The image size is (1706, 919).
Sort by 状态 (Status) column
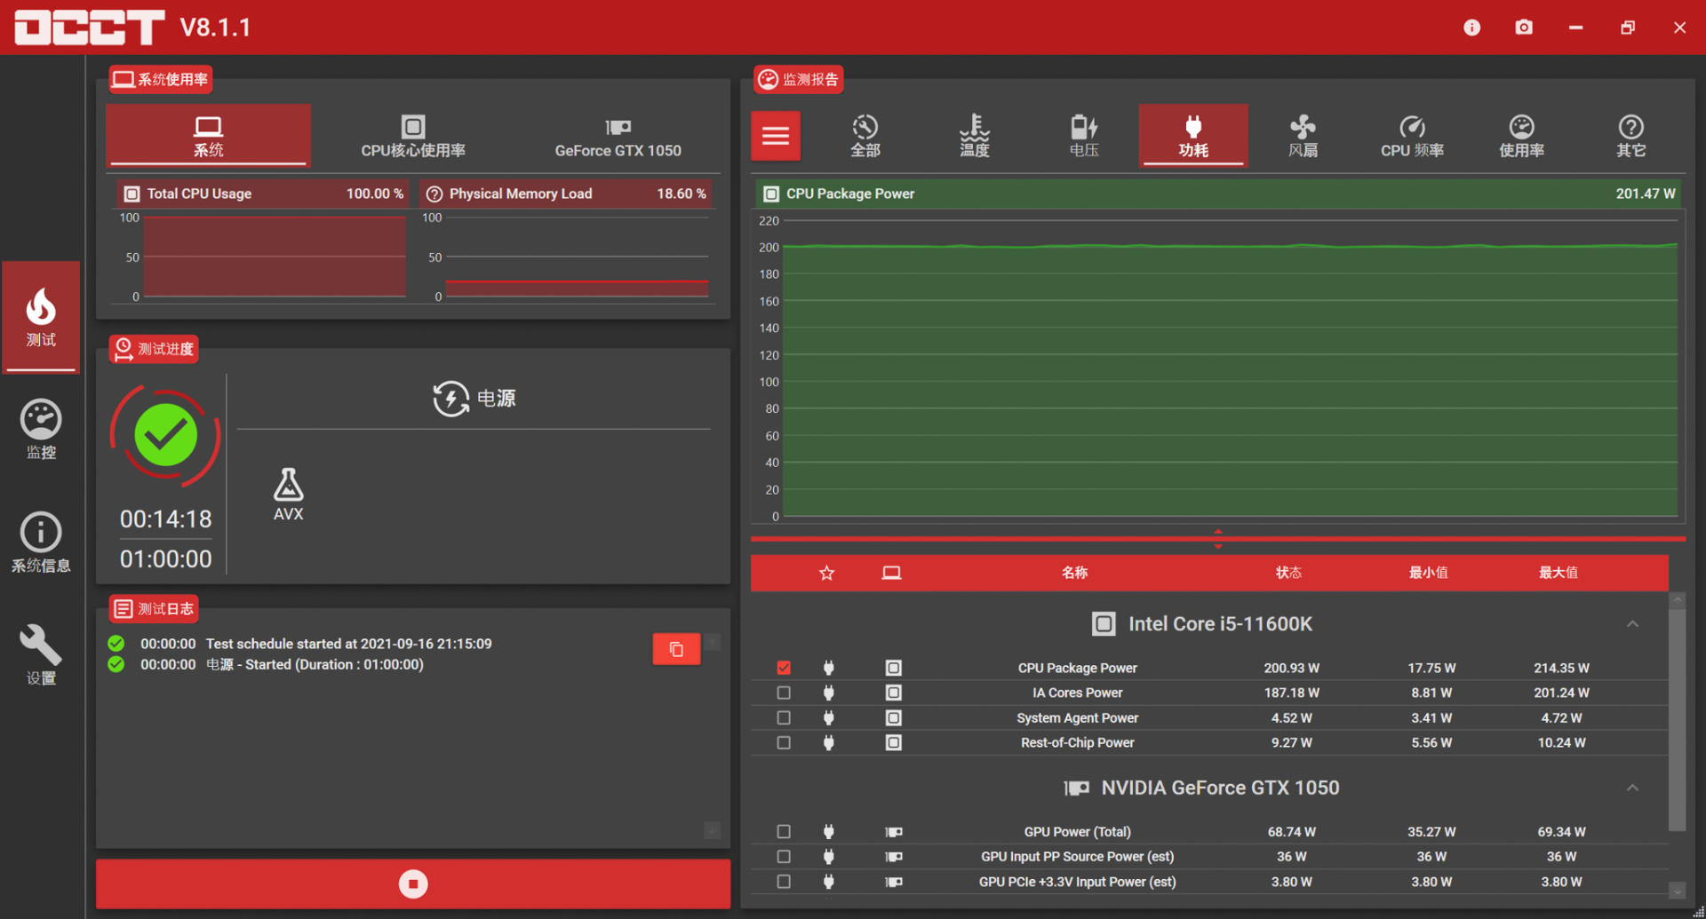1288,573
